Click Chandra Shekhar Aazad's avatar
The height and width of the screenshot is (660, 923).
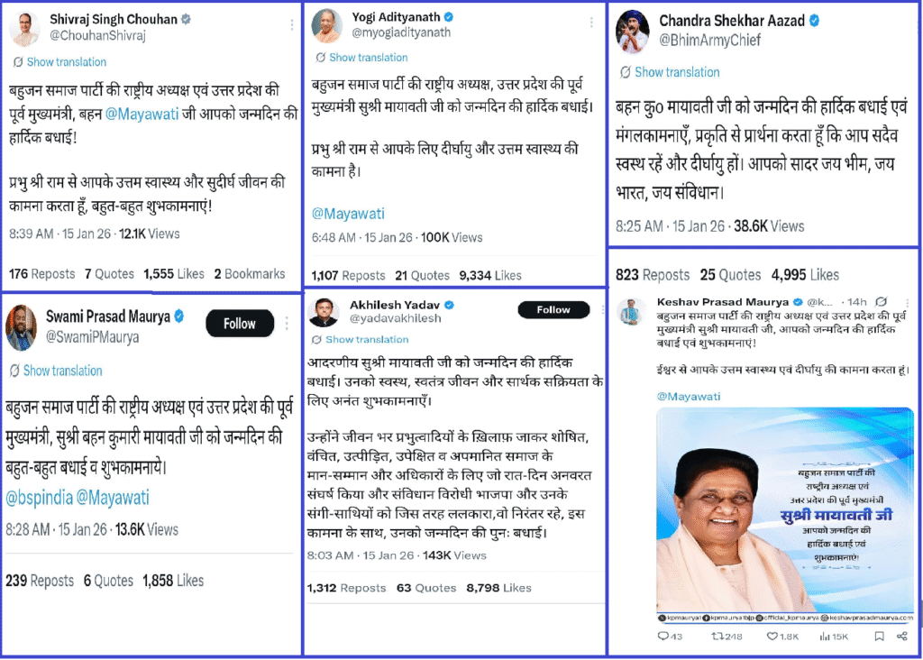[x=632, y=32]
